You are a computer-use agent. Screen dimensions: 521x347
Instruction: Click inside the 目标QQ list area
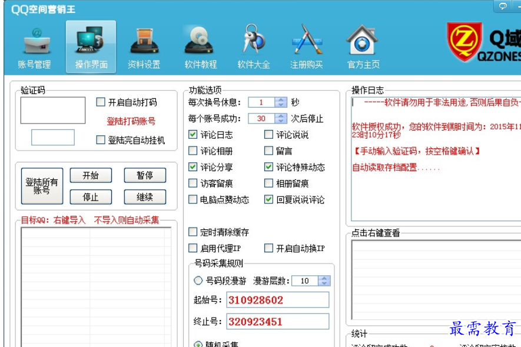(x=97, y=287)
